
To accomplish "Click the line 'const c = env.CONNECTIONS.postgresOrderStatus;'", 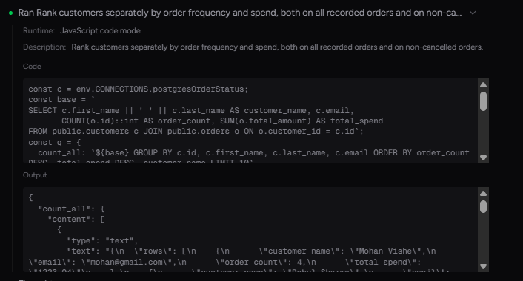I will tap(139, 89).
